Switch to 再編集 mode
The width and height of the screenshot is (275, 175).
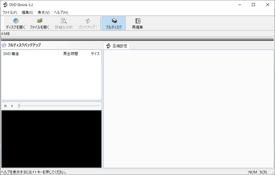[137, 23]
